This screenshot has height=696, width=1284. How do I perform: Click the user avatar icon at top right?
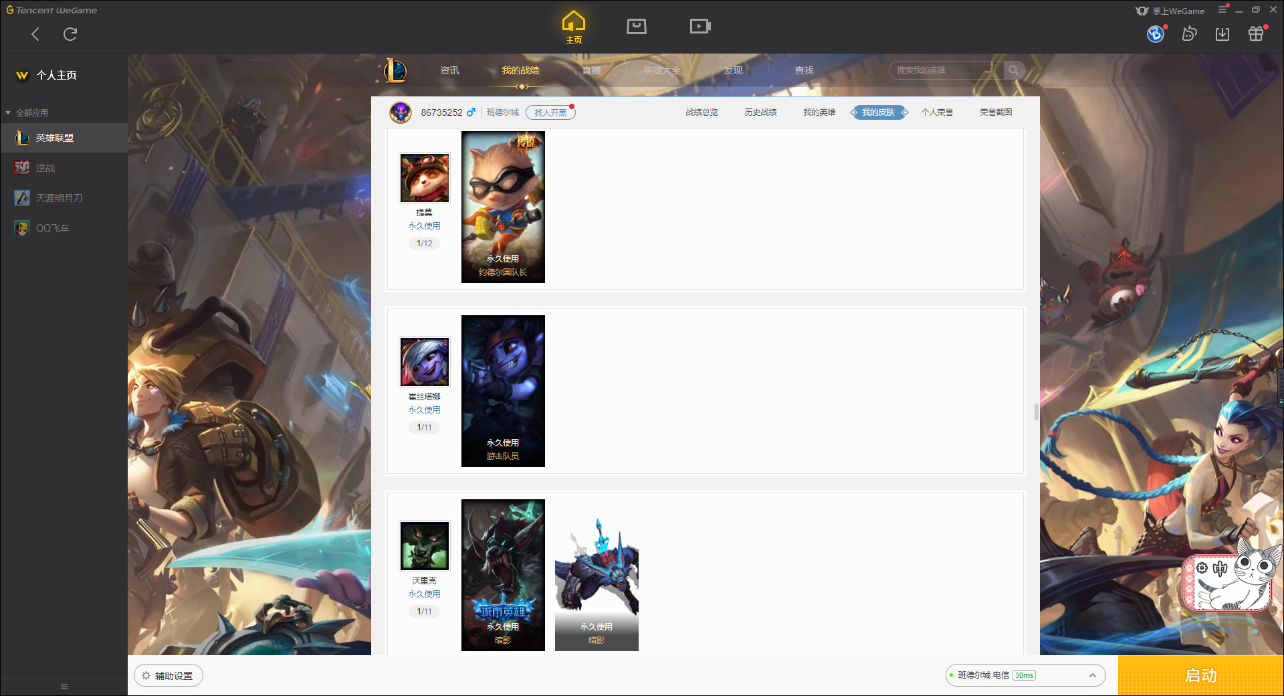(1156, 33)
